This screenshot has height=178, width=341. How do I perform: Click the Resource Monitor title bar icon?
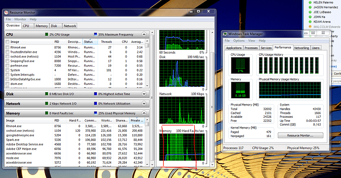6,12
